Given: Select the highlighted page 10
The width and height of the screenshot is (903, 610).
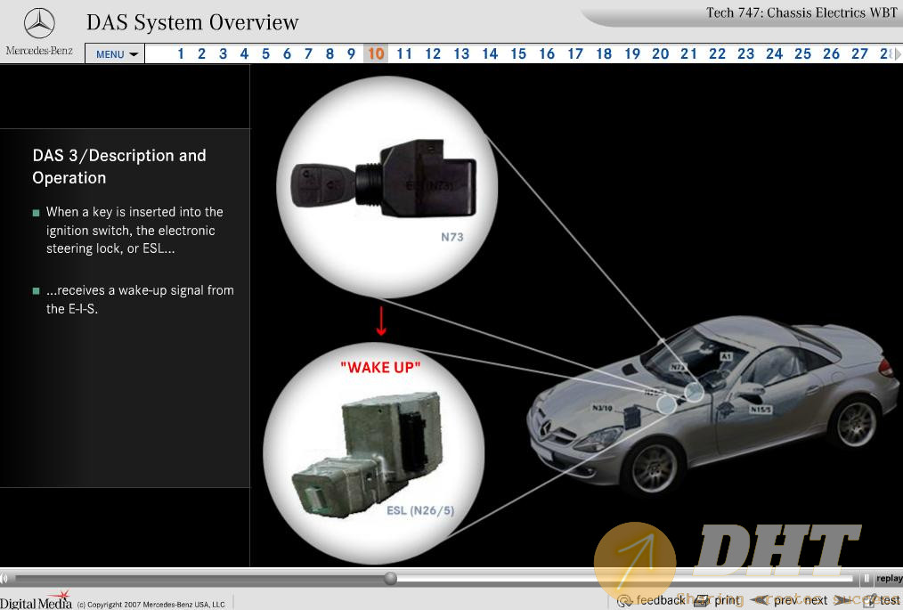Looking at the screenshot, I should (x=376, y=54).
